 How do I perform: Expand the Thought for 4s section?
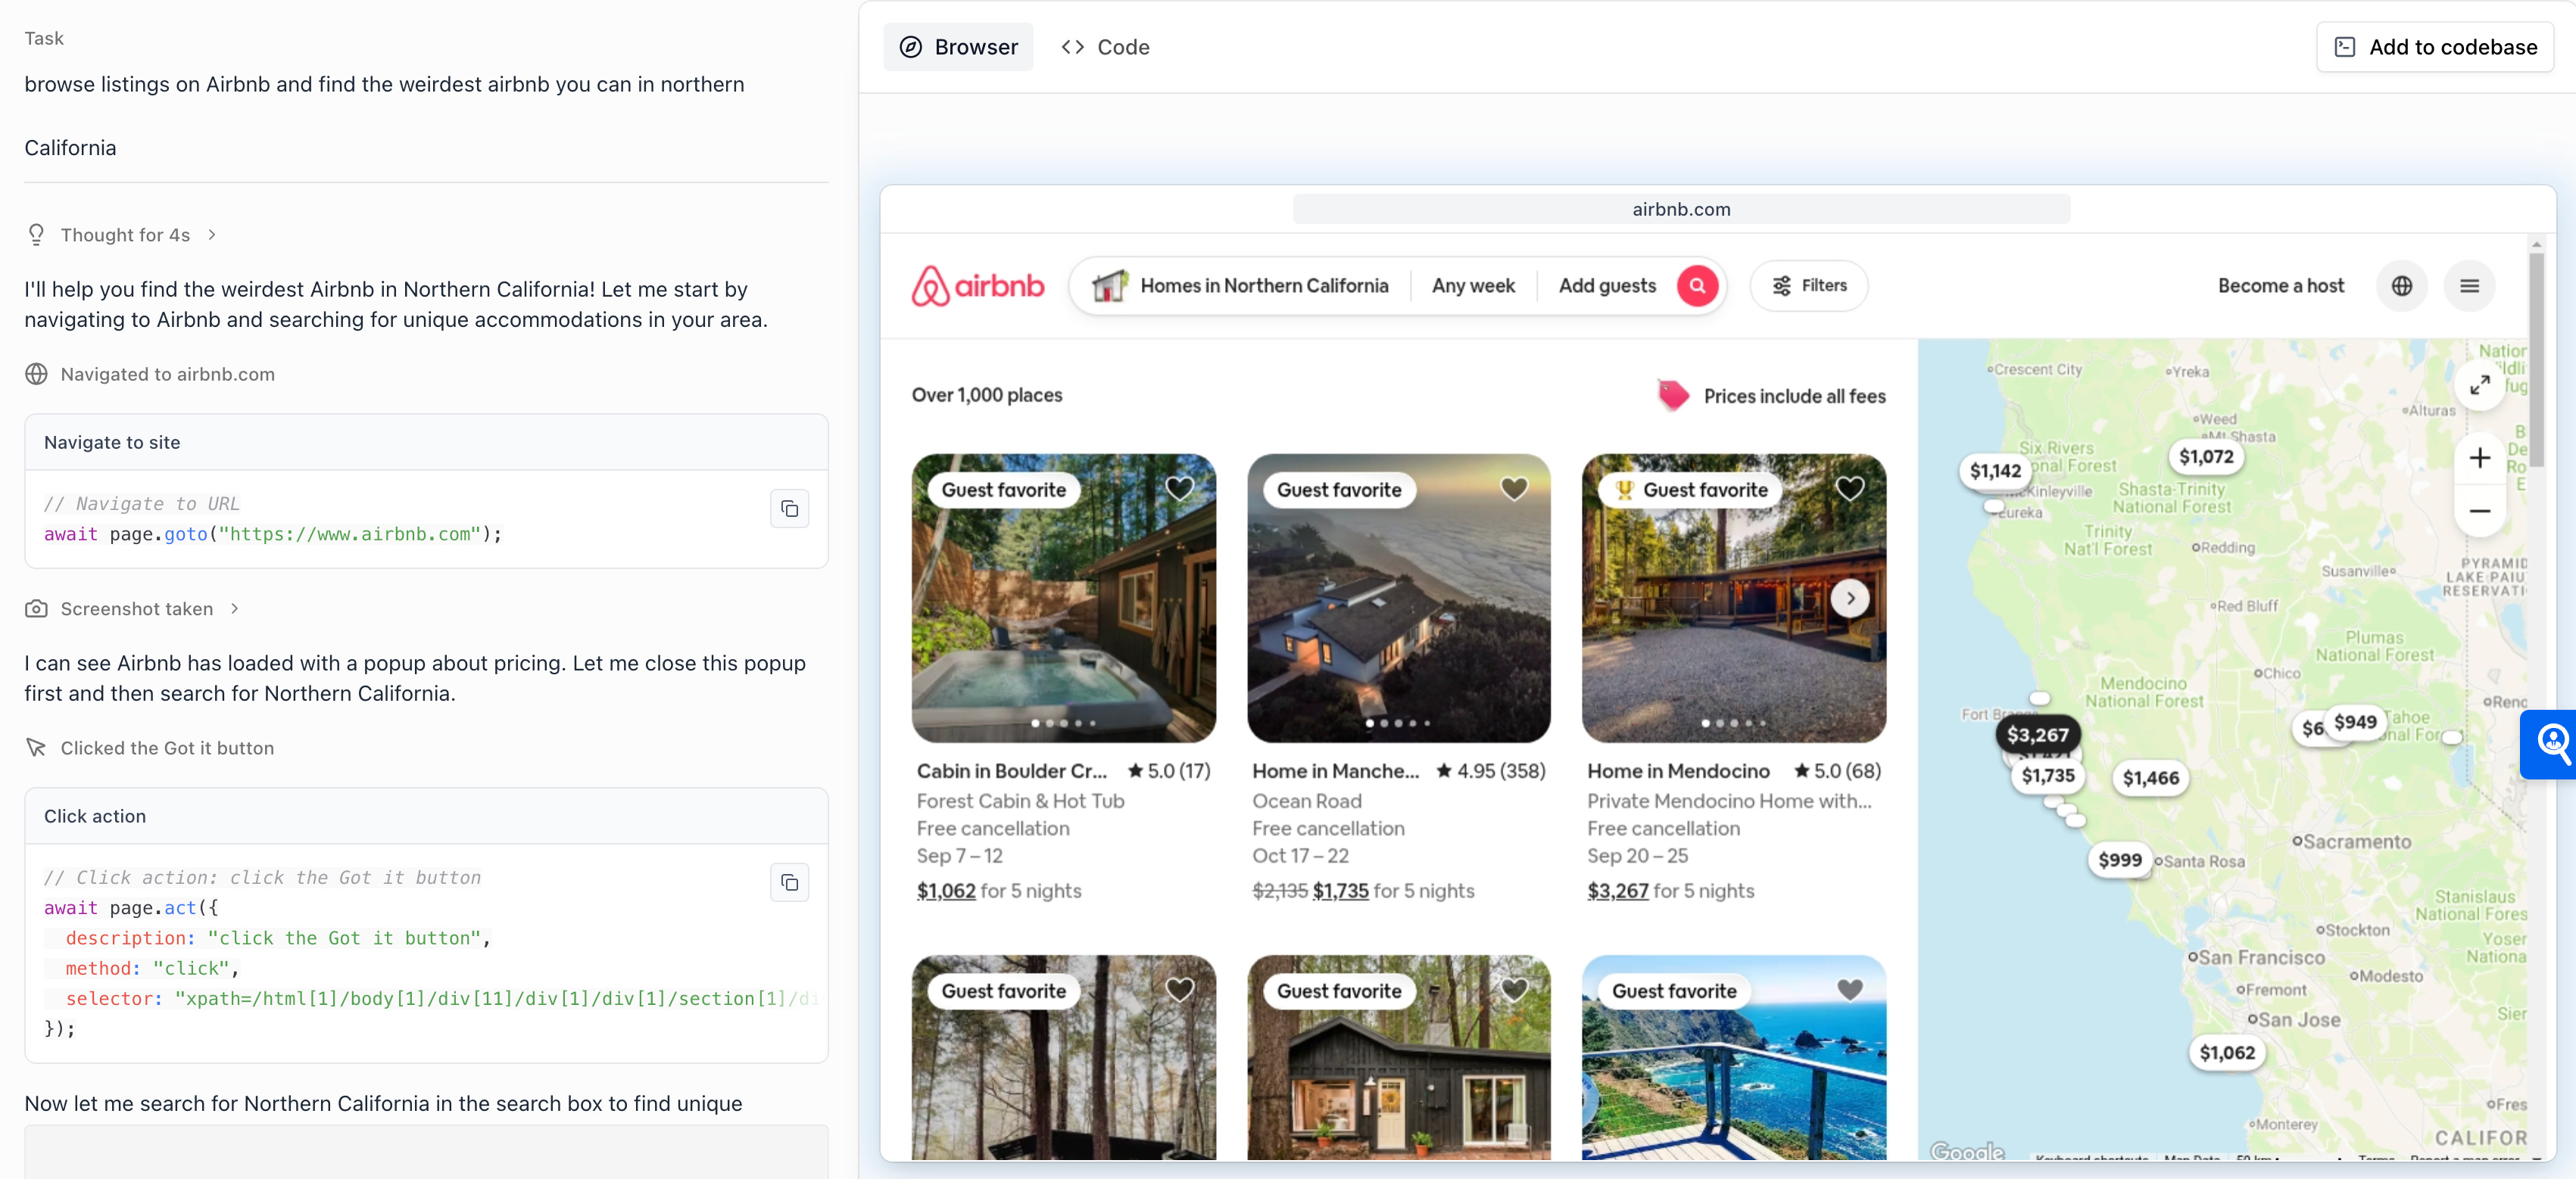click(125, 235)
